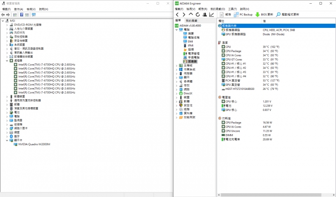Click the right value column header in AIDA64
This screenshot has width=336, height=197.
click(x=299, y=21)
